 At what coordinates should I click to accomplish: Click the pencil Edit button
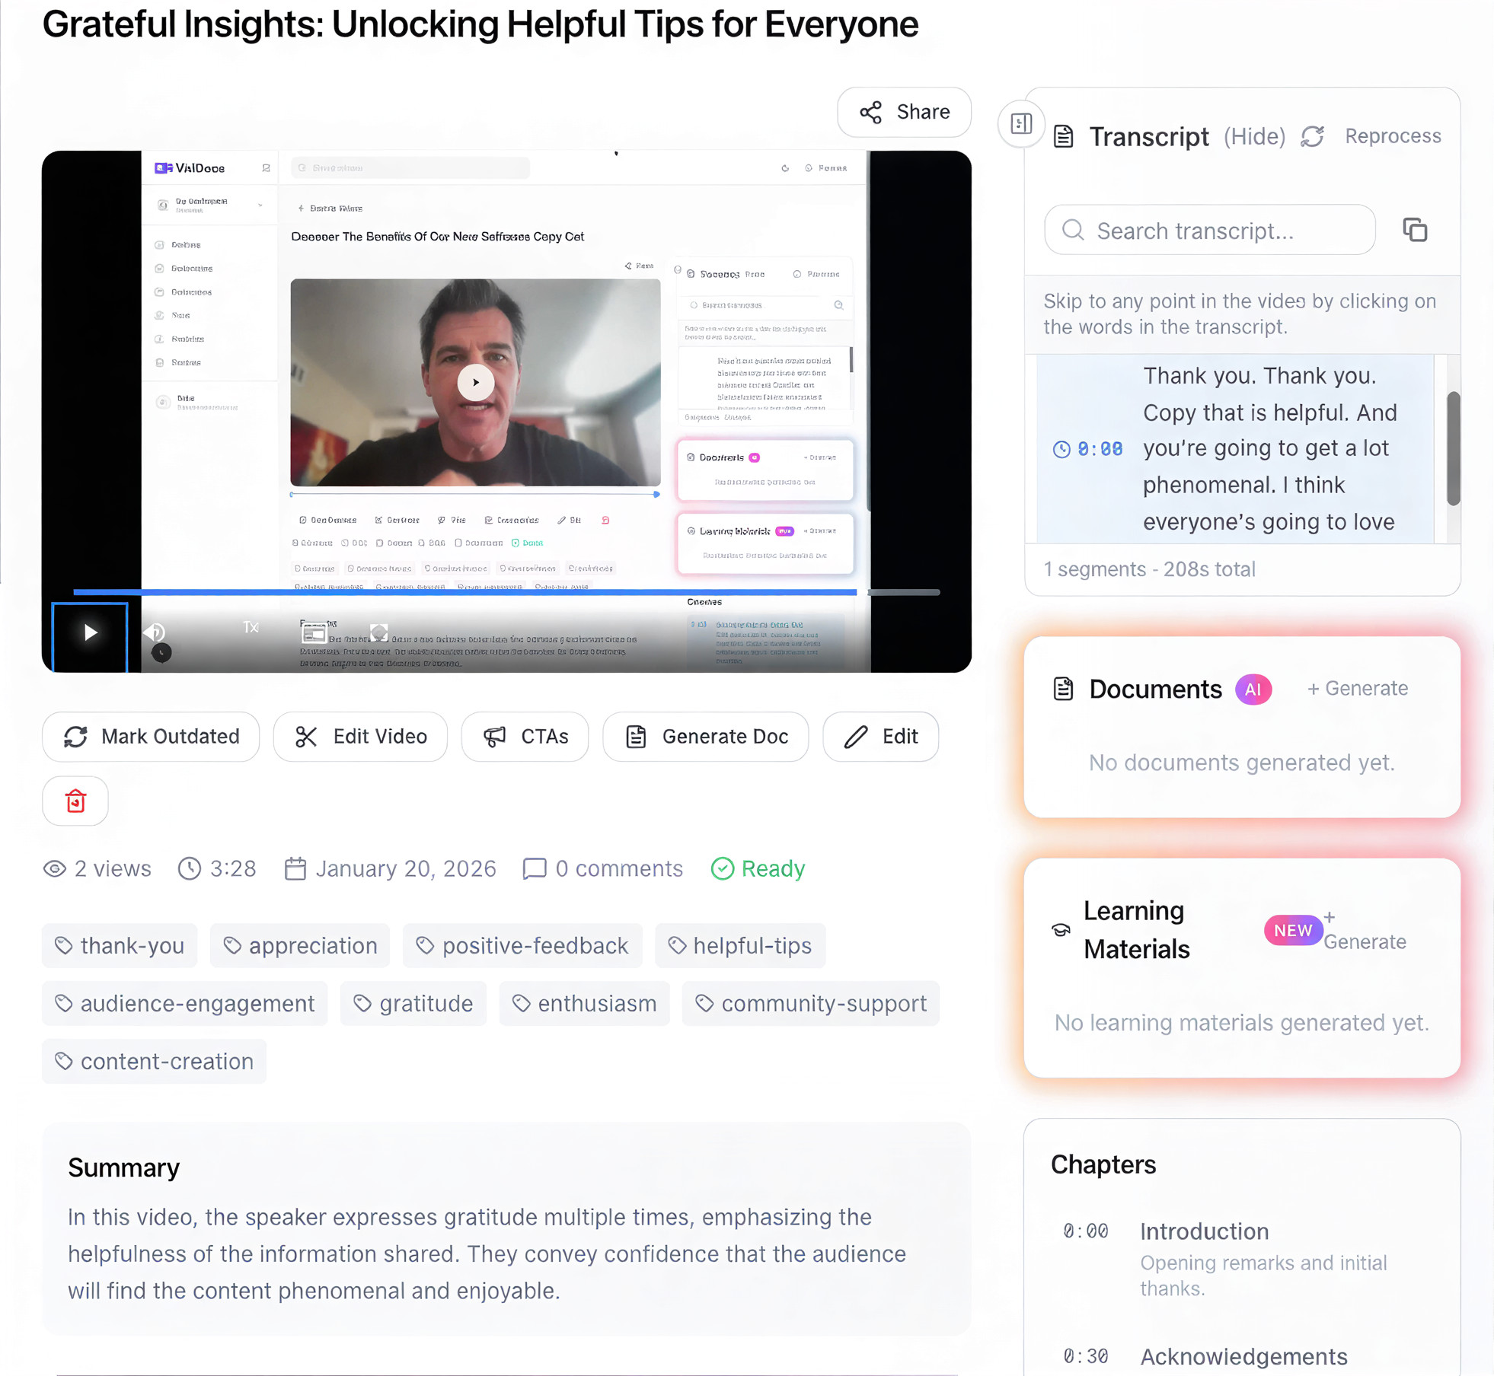point(880,736)
